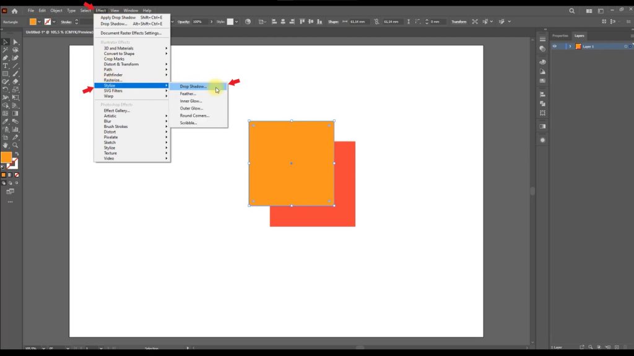Select the Free Transform tool
This screenshot has width=634, height=356.
point(15,98)
